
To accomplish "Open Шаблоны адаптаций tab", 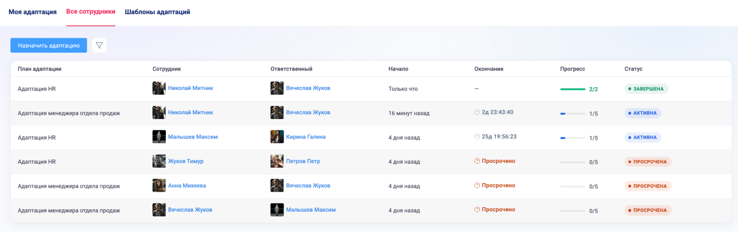I will pos(157,12).
